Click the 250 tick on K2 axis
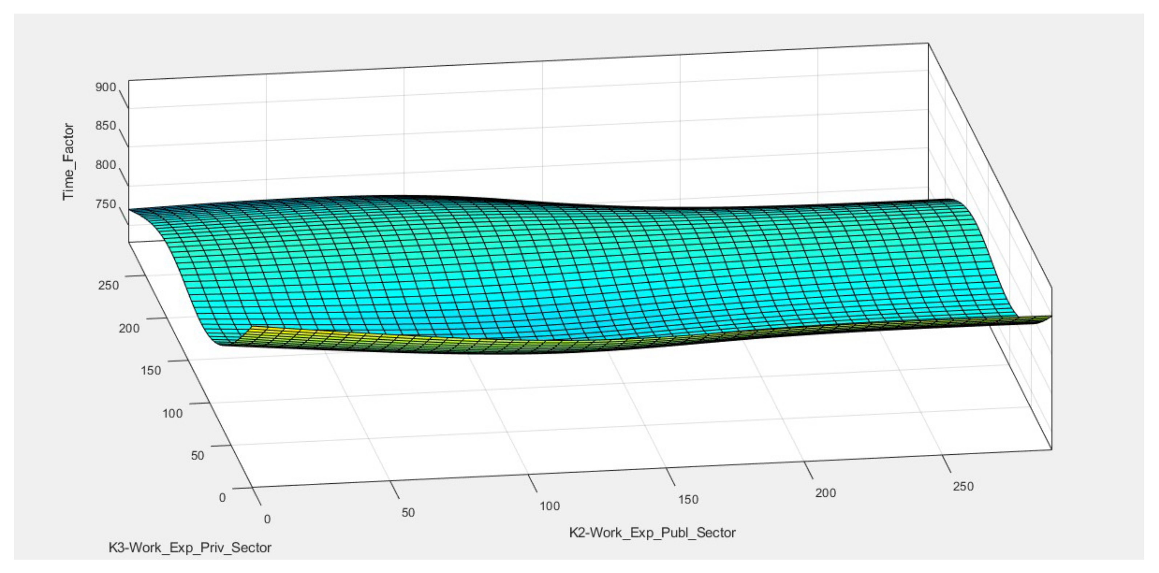Screen dimensions: 1159x573 963,486
